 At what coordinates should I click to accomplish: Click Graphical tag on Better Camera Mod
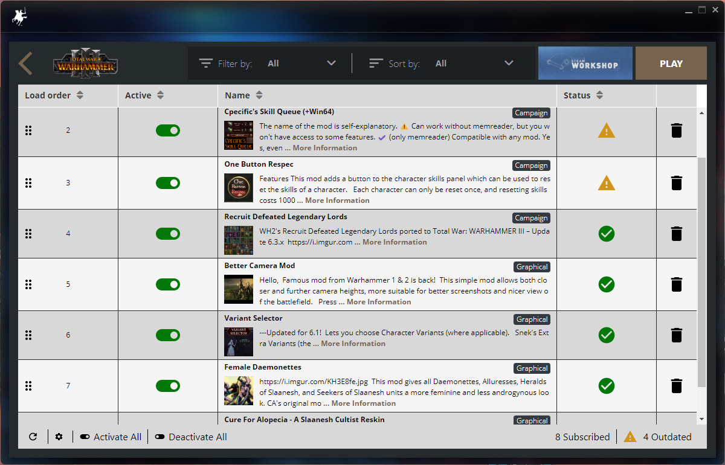(x=532, y=267)
